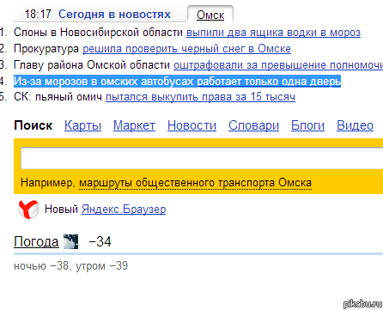The image size is (383, 310).
Task: Open the Словари service link
Action: click(253, 125)
